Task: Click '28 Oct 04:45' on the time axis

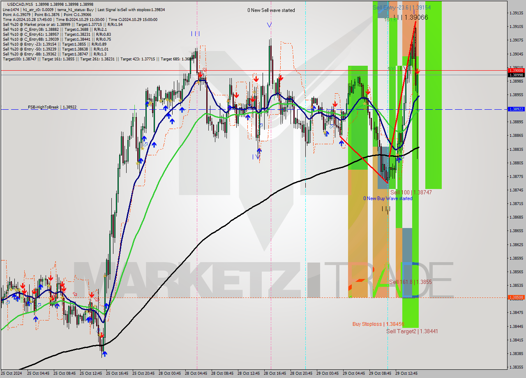Action: click(196, 373)
